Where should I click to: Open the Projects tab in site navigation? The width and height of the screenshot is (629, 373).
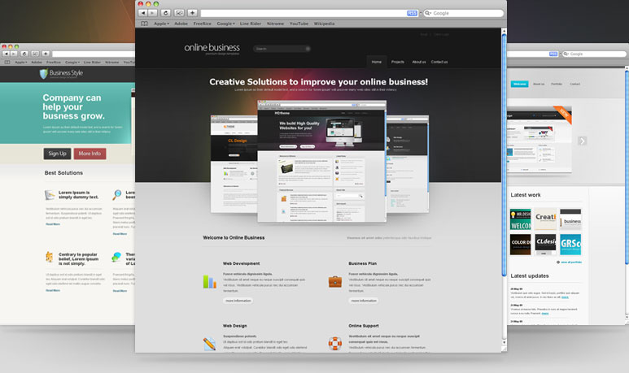point(398,62)
